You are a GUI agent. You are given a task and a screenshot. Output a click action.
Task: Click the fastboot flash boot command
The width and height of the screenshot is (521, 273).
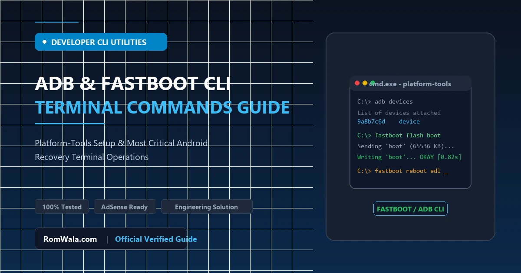399,136
